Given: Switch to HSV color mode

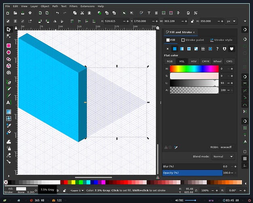Looking at the screenshot, I should pos(193,61).
